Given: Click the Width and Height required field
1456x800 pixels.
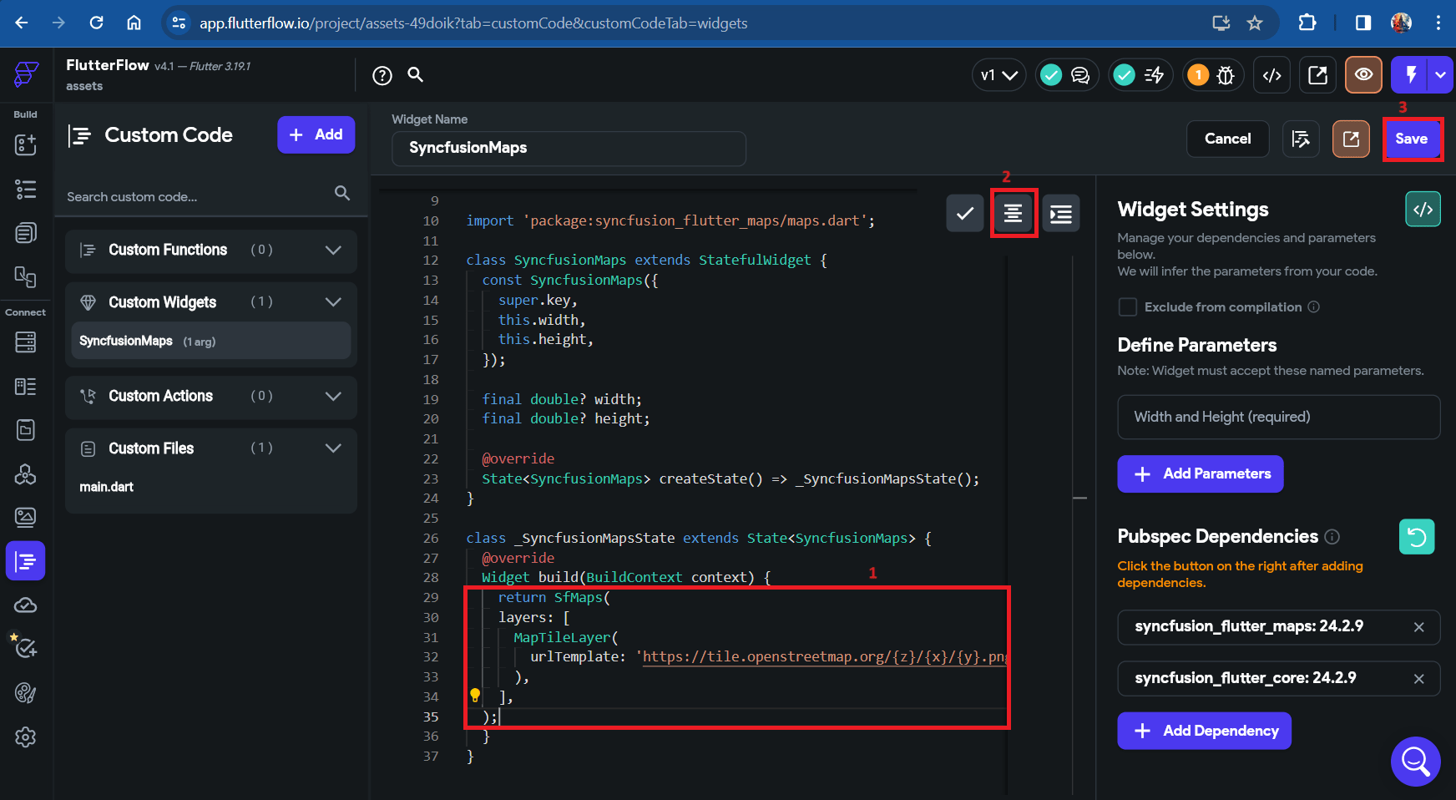Looking at the screenshot, I should 1278,417.
